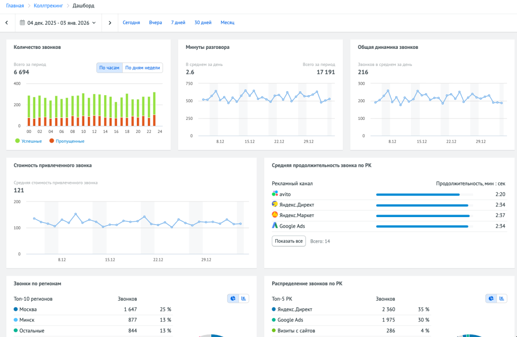Screen dimensions: 517x337
Task: Click the Google Ads channel icon
Action: [x=275, y=226]
